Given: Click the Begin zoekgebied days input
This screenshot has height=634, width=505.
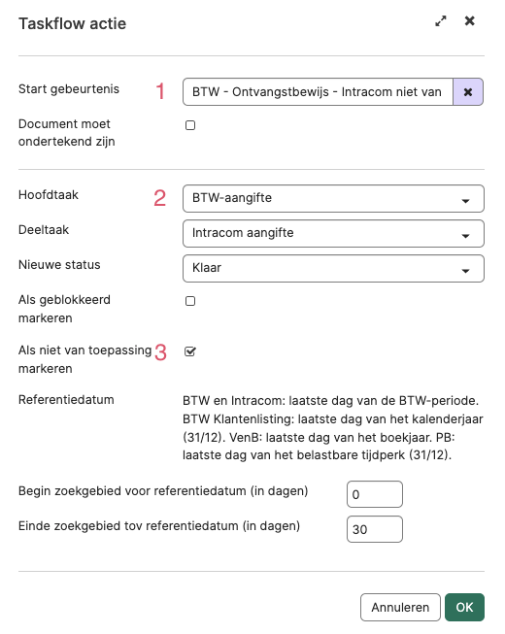Looking at the screenshot, I should click(x=375, y=494).
